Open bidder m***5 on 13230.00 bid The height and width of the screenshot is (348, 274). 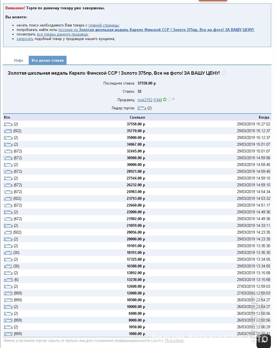pos(8,280)
